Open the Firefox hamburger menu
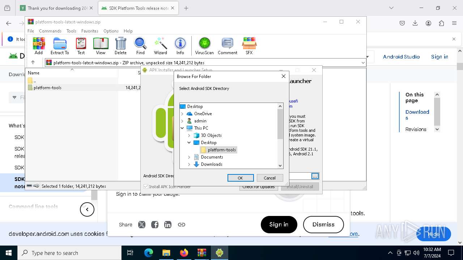463x260 pixels. [x=454, y=23]
